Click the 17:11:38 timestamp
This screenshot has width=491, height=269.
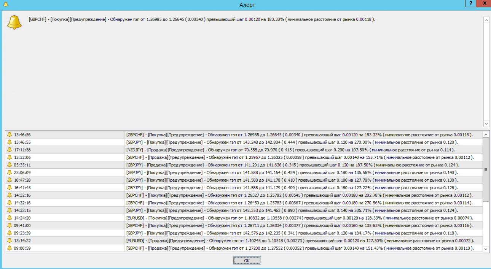click(22, 150)
